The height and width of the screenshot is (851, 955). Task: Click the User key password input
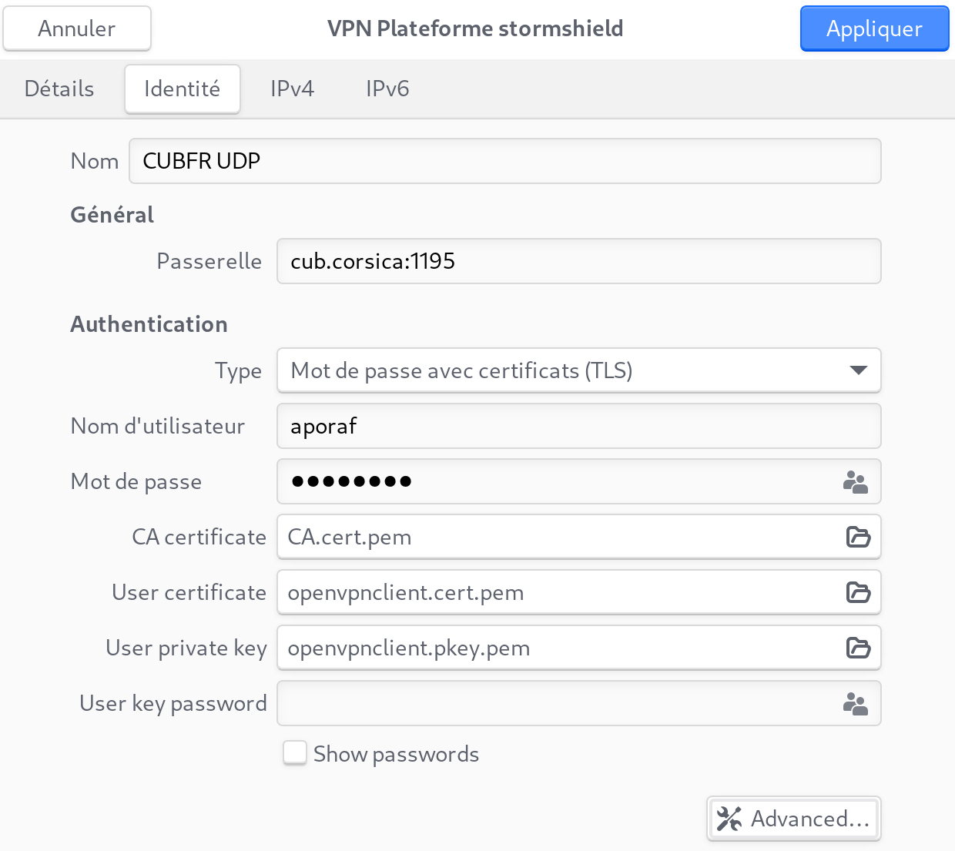coord(555,704)
